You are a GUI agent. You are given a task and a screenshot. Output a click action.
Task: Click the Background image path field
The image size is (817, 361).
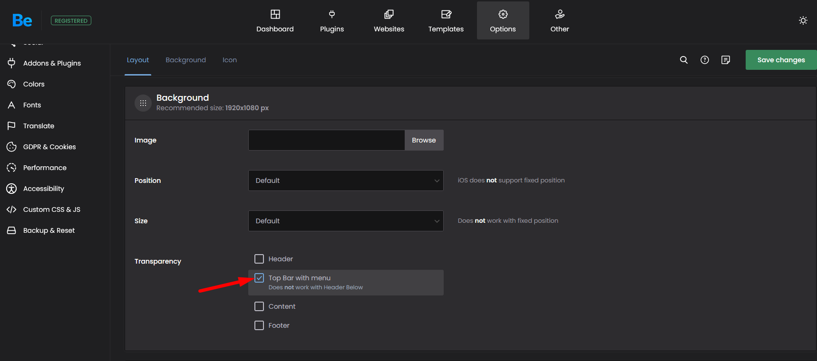coord(327,140)
